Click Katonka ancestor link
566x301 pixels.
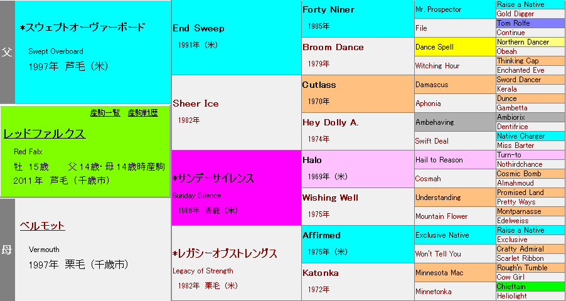tap(320, 273)
